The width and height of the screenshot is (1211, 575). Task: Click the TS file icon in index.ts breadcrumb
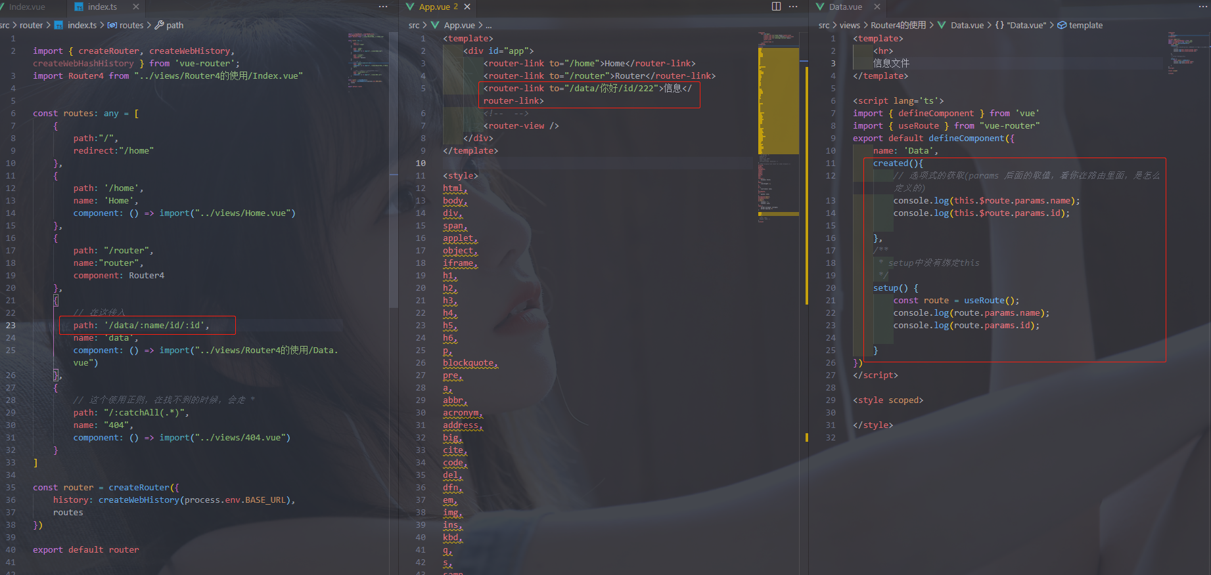(58, 25)
